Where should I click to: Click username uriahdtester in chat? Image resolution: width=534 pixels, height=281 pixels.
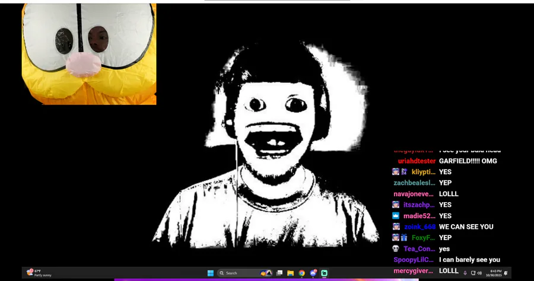point(417,161)
